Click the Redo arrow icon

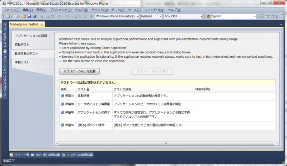click(68, 16)
